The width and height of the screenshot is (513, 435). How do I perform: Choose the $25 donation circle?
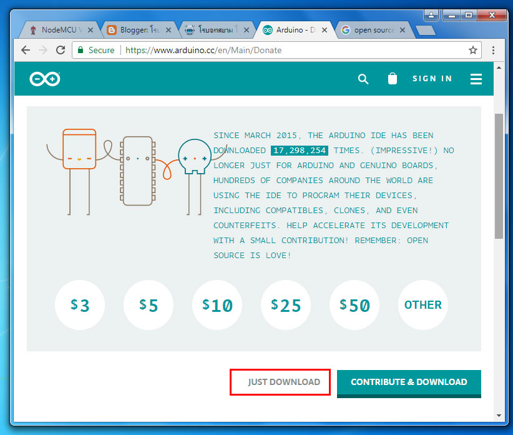(286, 304)
